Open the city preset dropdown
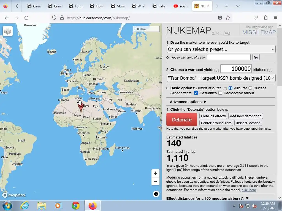This screenshot has height=211, width=282. [221, 49]
